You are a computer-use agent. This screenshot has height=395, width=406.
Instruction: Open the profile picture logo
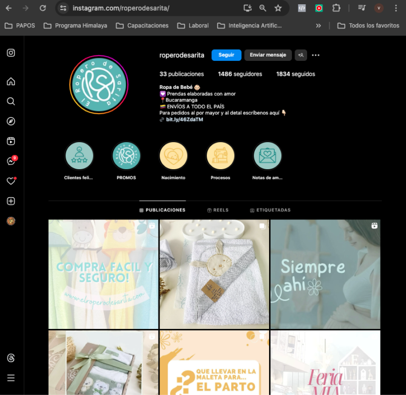[x=99, y=85]
